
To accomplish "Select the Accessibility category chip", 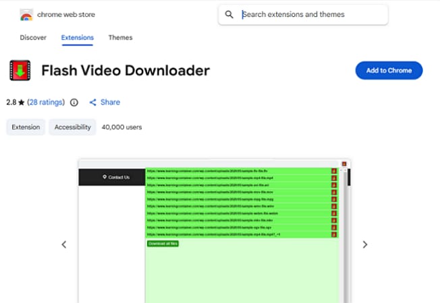I will click(73, 127).
